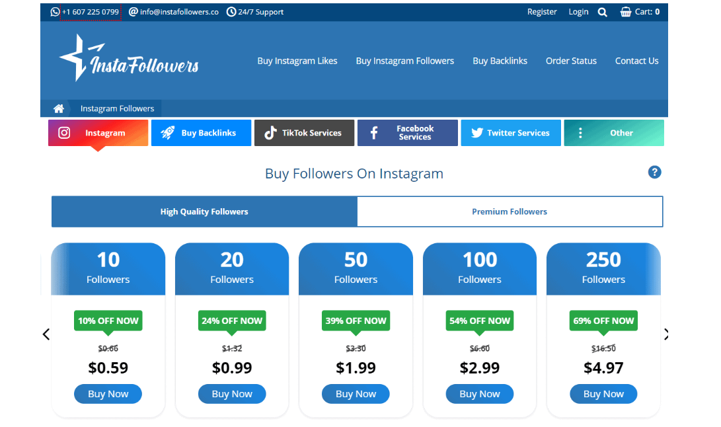The height and width of the screenshot is (427, 721).
Task: Open the shopping cart basket icon
Action: [x=626, y=12]
